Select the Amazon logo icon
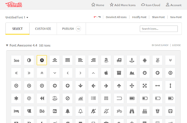The image size is (187, 123). (106, 60)
